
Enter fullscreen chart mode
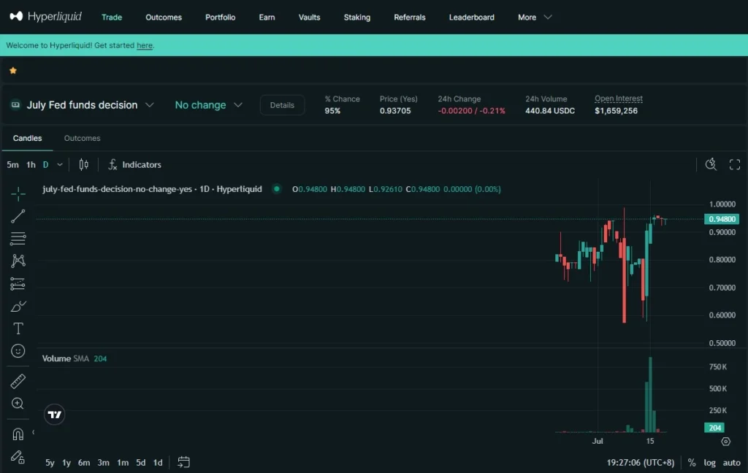click(735, 164)
